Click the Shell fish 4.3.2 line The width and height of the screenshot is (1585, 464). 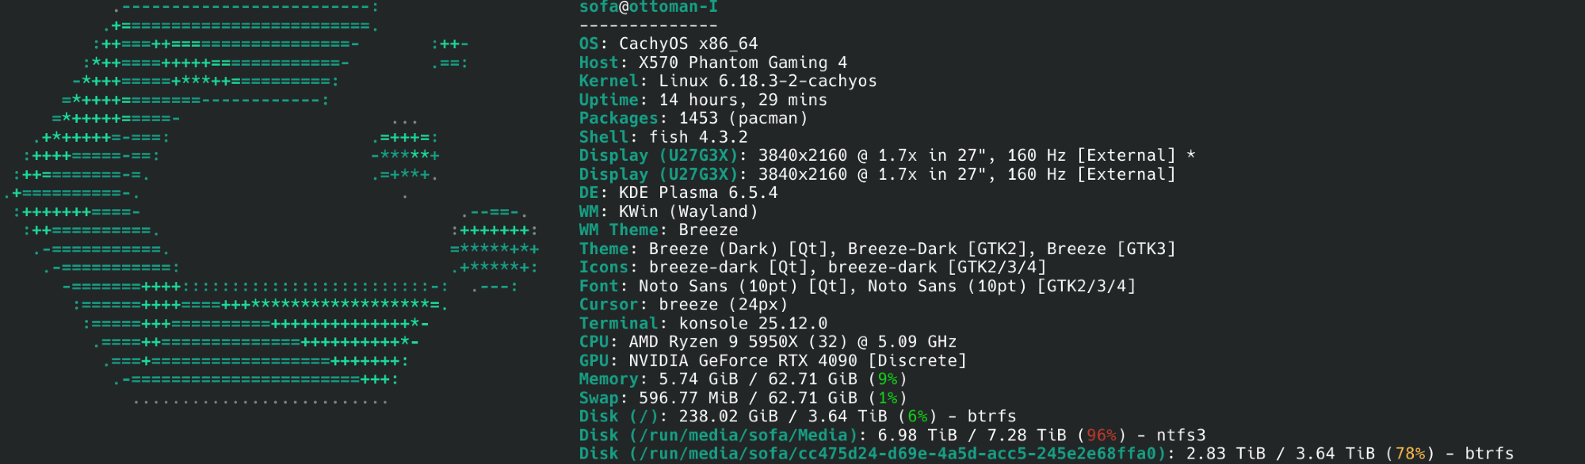point(663,137)
